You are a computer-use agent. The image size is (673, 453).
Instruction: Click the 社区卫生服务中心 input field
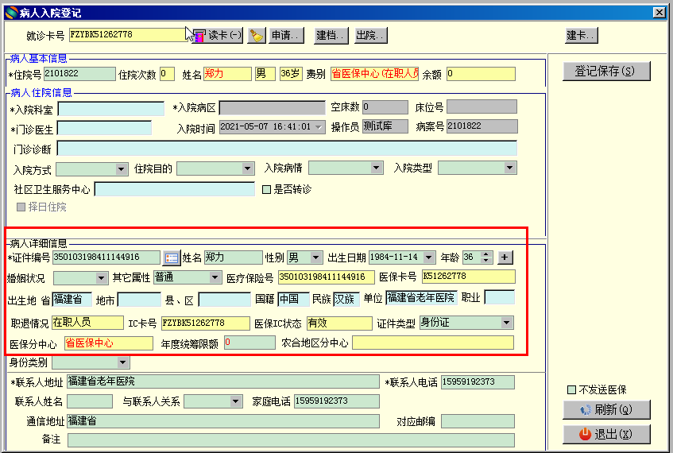point(175,189)
